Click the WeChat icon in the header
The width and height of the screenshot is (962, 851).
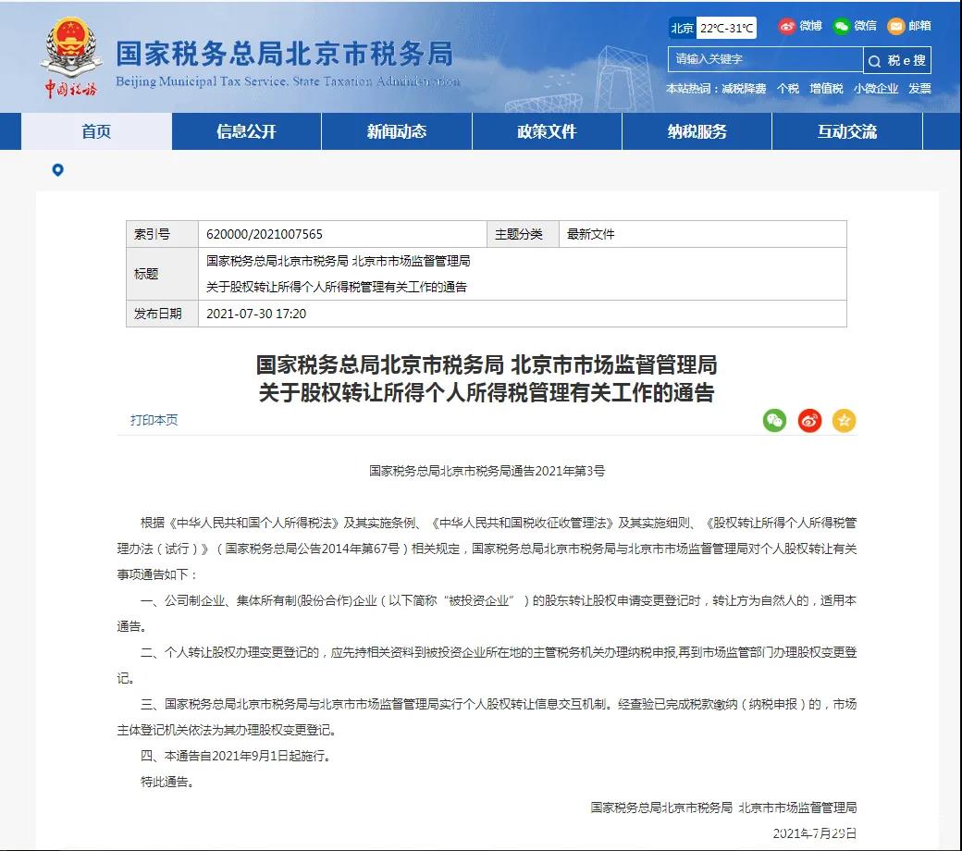[x=841, y=26]
